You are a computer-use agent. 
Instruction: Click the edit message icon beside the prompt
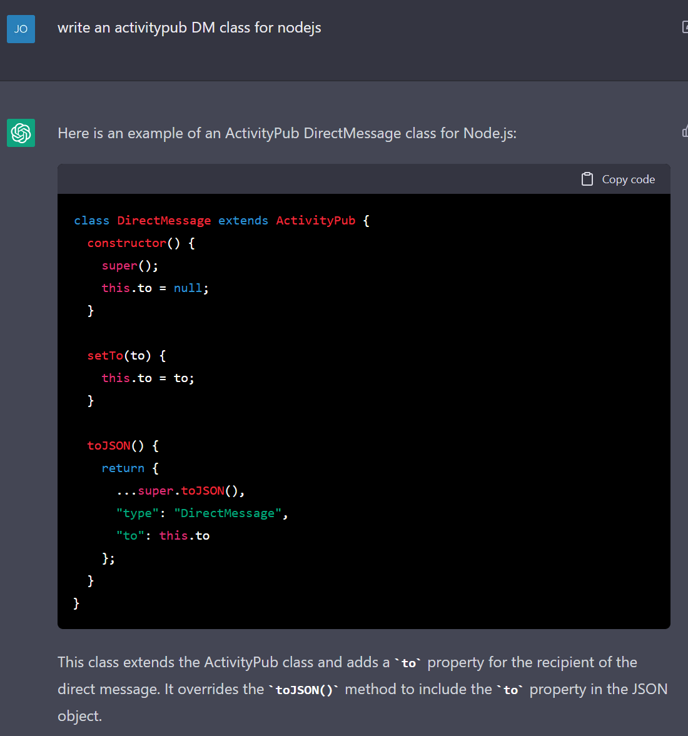pyautogui.click(x=685, y=28)
